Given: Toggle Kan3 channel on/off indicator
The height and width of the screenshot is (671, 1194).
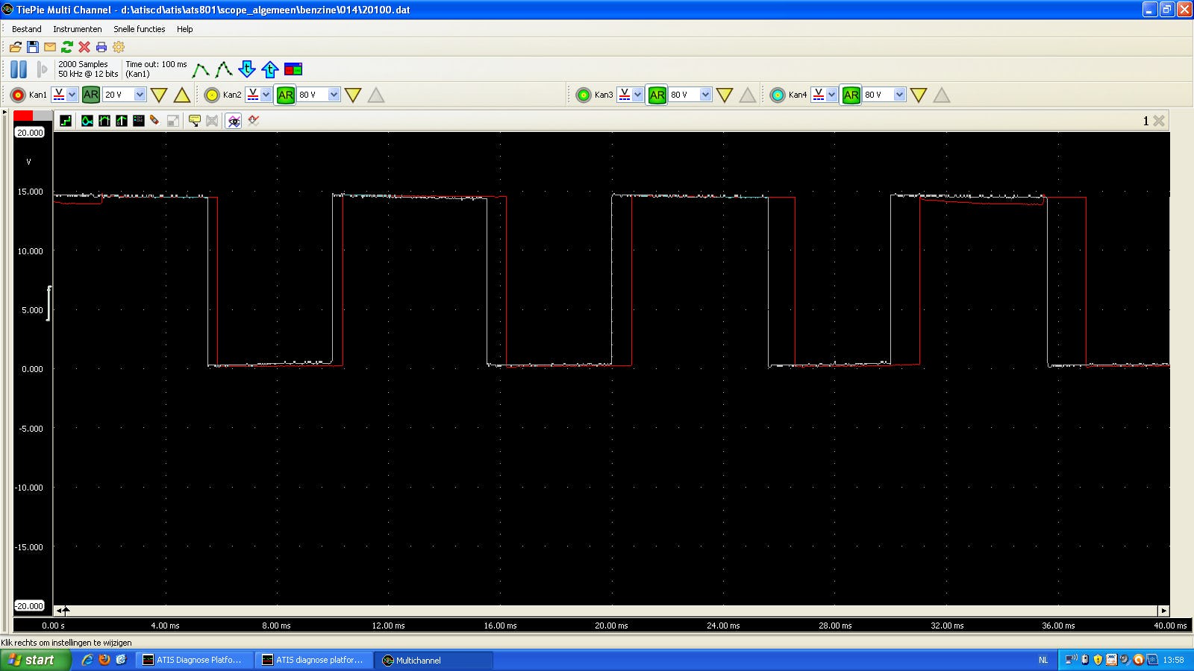Looking at the screenshot, I should coord(584,95).
